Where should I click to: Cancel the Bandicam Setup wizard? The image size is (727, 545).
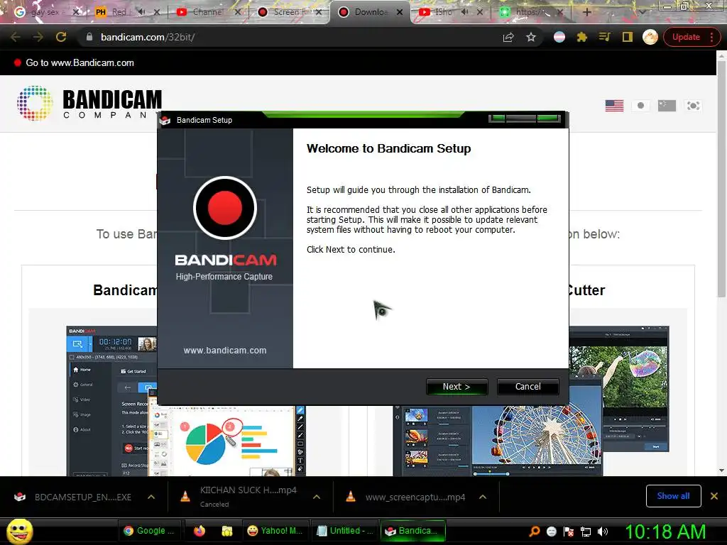click(528, 387)
